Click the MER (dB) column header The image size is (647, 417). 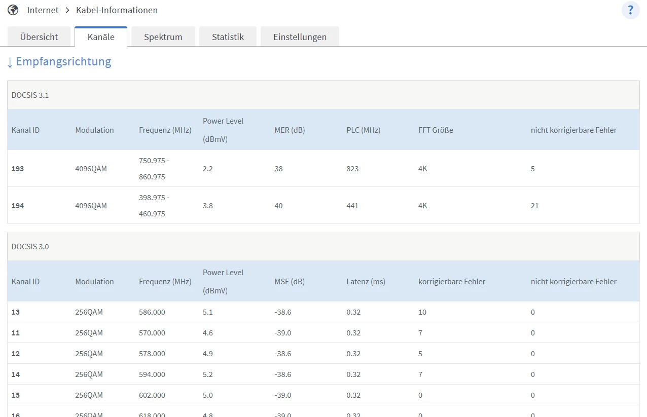(x=290, y=130)
